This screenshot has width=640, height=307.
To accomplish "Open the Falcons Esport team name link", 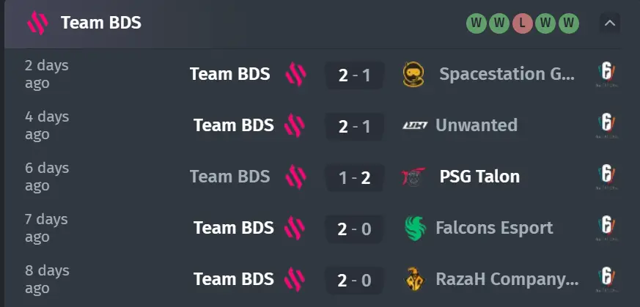I will [494, 228].
